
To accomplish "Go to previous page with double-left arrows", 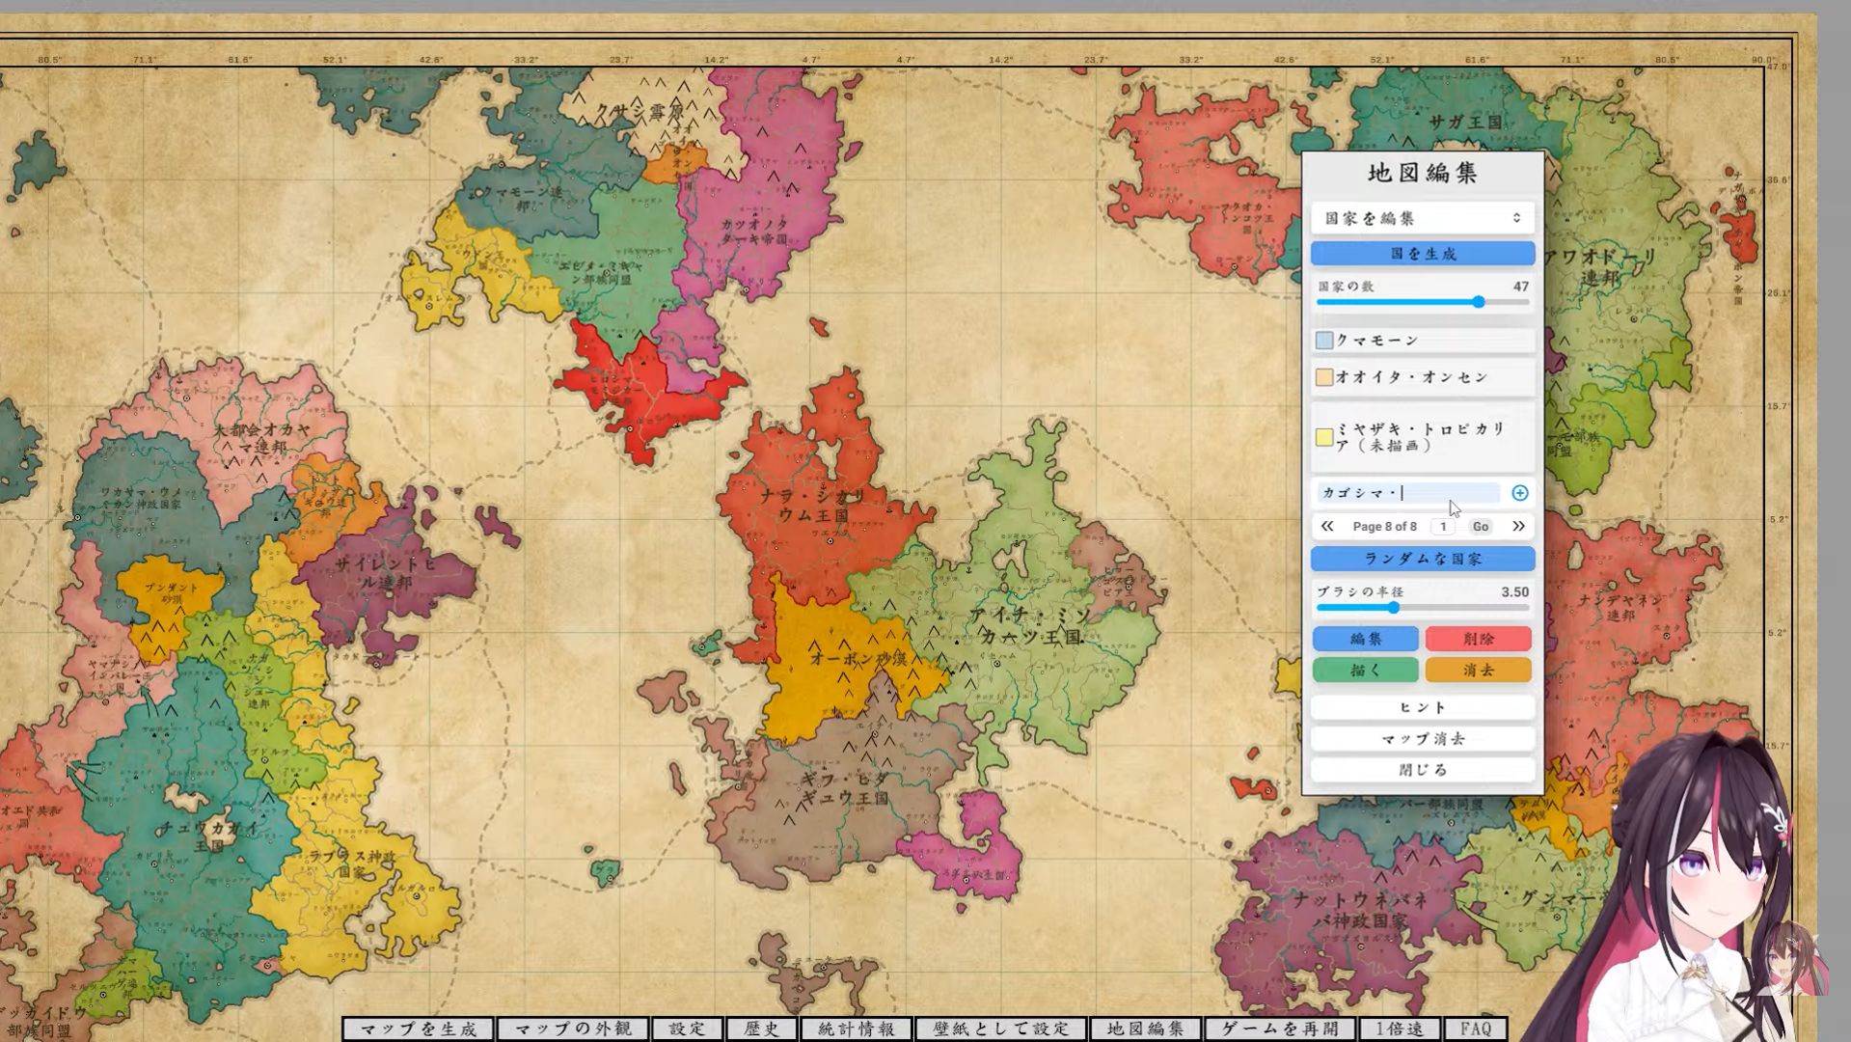I will click(1327, 526).
